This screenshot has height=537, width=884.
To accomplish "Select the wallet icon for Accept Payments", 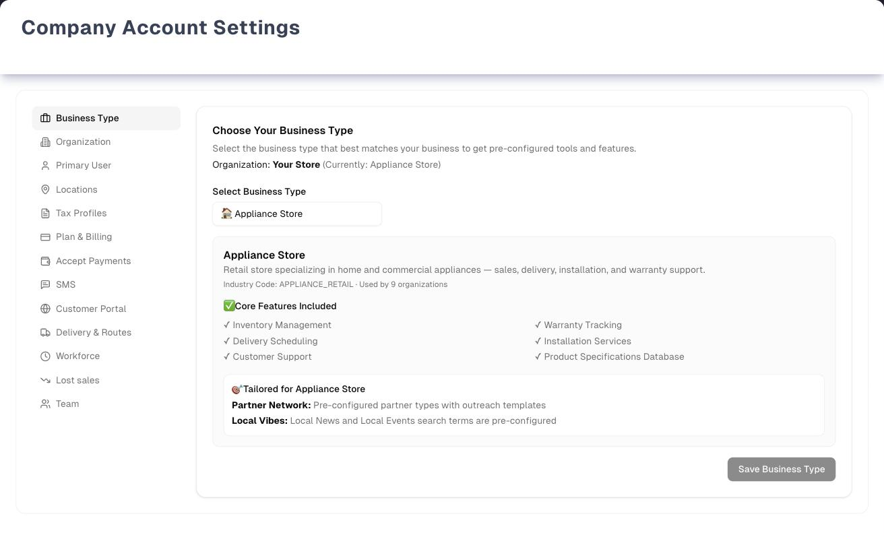I will (x=45, y=261).
